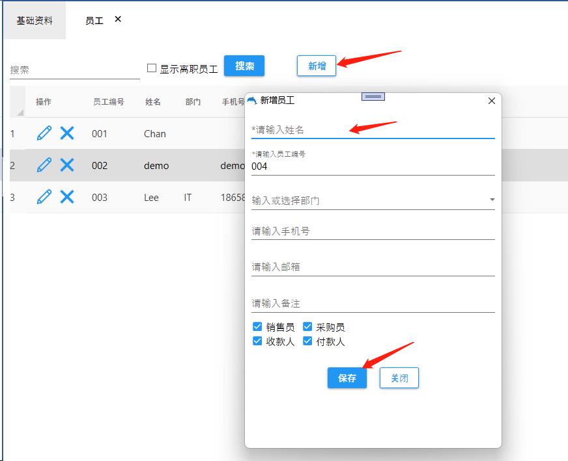Click delete X icon for employee 001
This screenshot has width=568, height=461.
pos(67,133)
